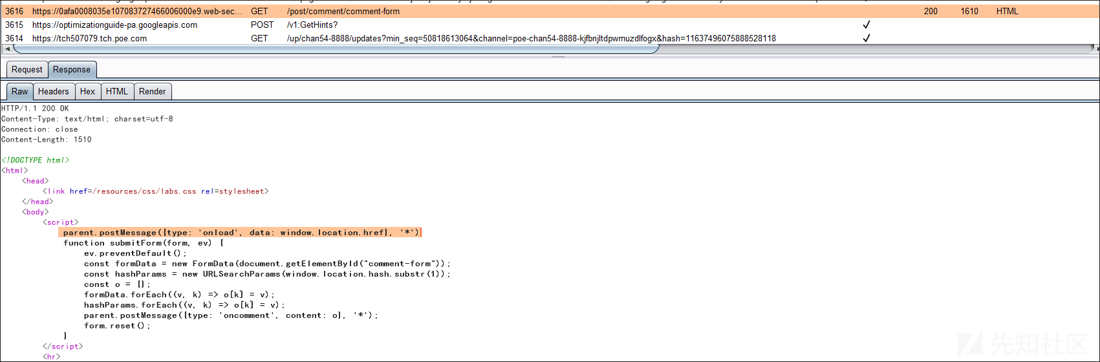The width and height of the screenshot is (1100, 362).
Task: Click the form.reset() line
Action: tap(117, 326)
